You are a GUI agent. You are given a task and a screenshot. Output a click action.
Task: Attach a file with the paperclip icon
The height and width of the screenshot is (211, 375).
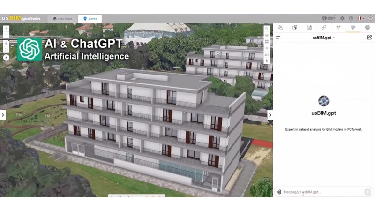(279, 192)
